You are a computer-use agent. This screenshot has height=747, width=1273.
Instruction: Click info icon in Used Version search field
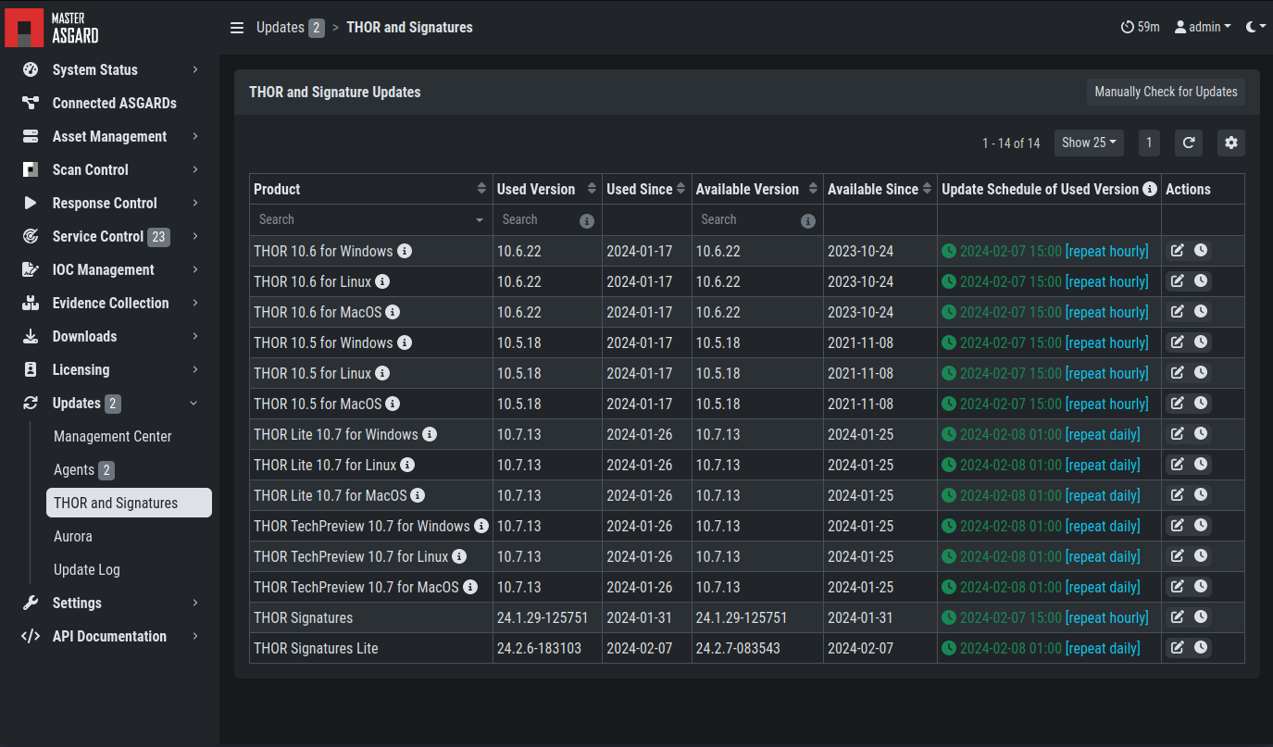(x=587, y=221)
